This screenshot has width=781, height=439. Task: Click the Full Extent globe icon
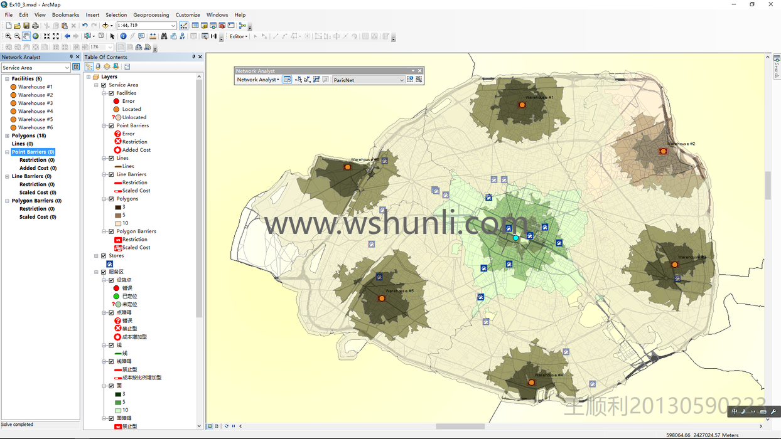[36, 36]
